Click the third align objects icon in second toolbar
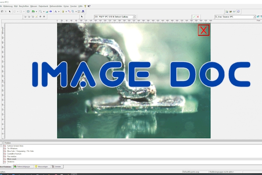This screenshot has width=262, height=175. click(x=33, y=17)
